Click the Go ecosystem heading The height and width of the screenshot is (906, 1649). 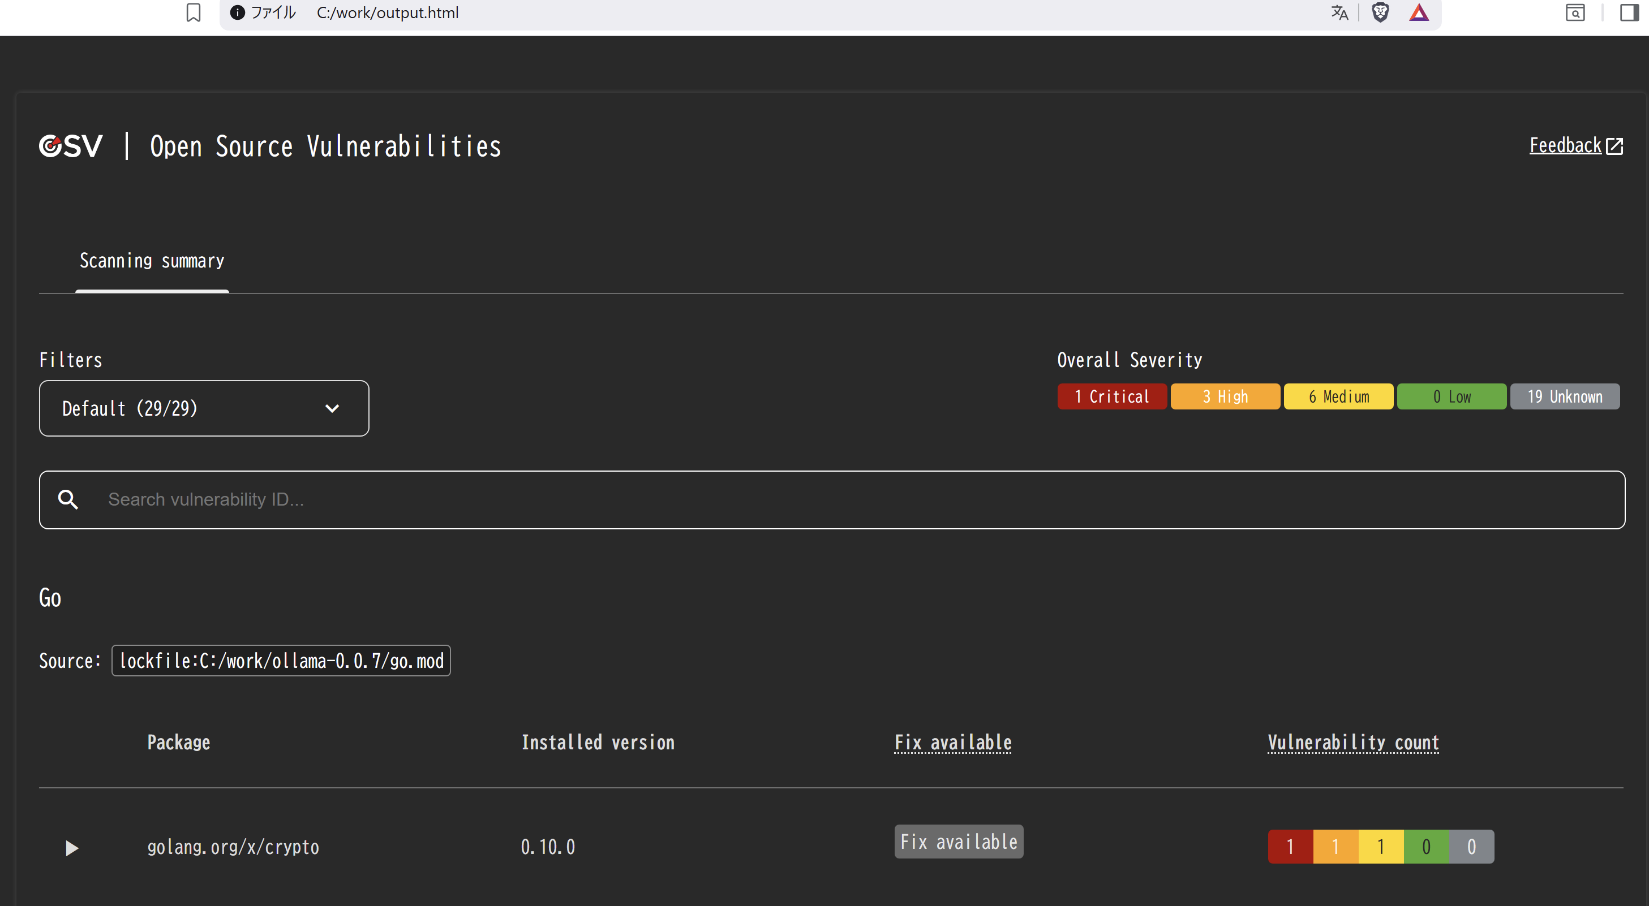click(50, 598)
